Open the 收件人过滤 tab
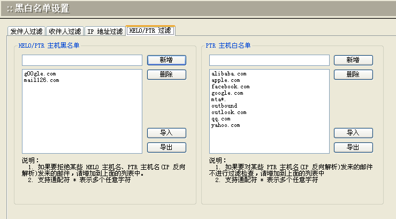The width and height of the screenshot is (396, 219). coord(64,32)
